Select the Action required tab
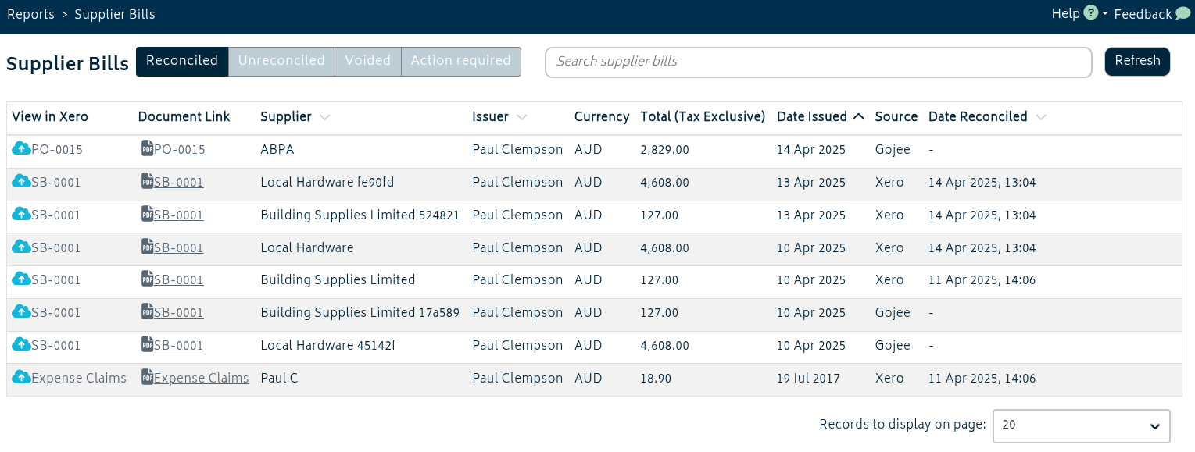The width and height of the screenshot is (1195, 452). click(x=461, y=62)
